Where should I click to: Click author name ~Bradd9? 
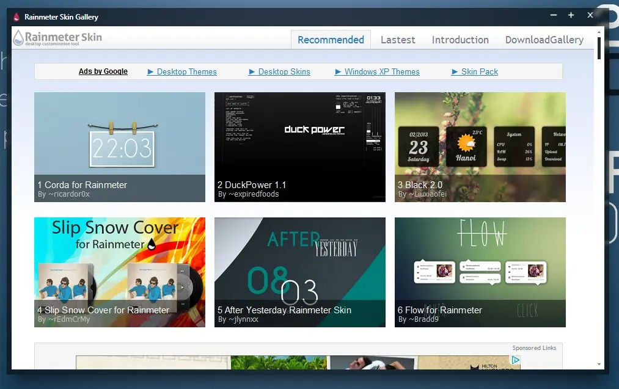tap(423, 319)
